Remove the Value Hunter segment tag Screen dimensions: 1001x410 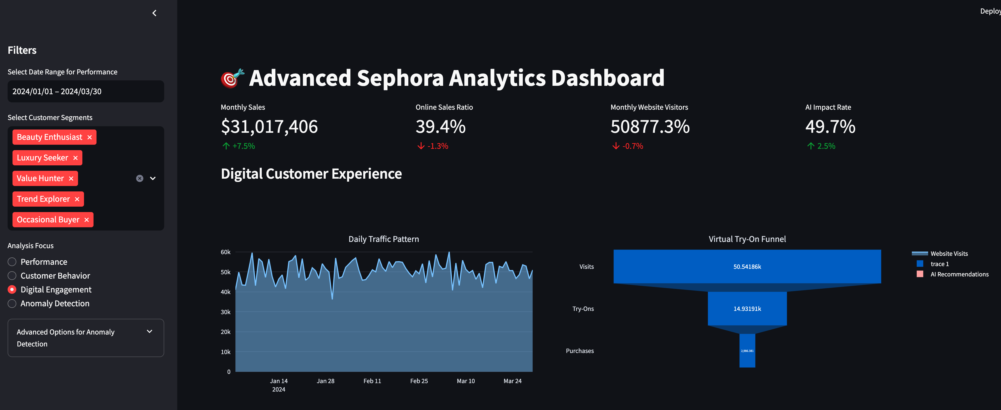click(x=71, y=179)
